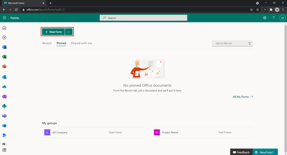Click the filter funnel icon

[x=249, y=43]
